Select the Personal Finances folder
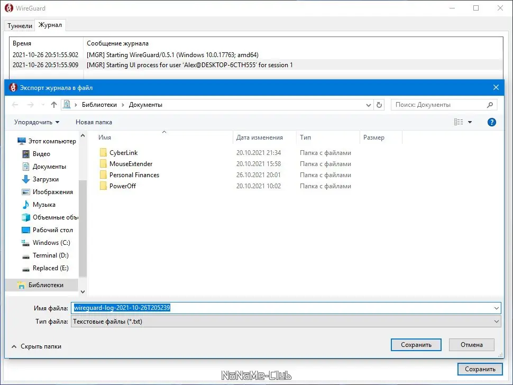The width and height of the screenshot is (513, 385). click(x=129, y=175)
